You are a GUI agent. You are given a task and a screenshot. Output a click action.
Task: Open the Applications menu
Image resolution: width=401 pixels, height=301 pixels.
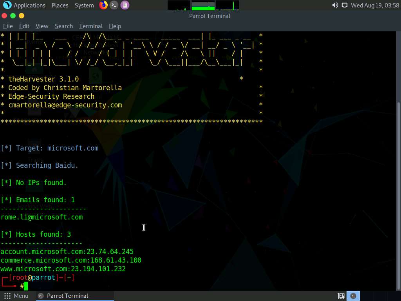coord(29,5)
